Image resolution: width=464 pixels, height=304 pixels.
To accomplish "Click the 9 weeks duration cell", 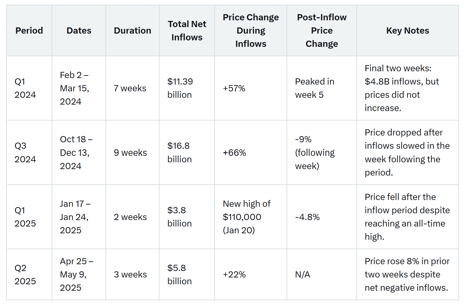I will (x=130, y=153).
